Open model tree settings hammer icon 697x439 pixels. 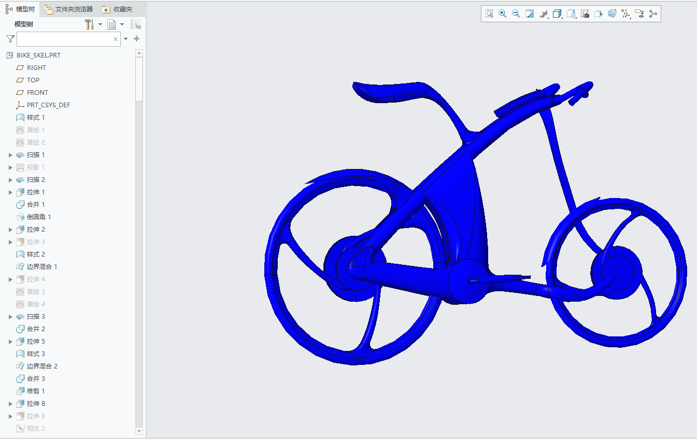coord(89,24)
